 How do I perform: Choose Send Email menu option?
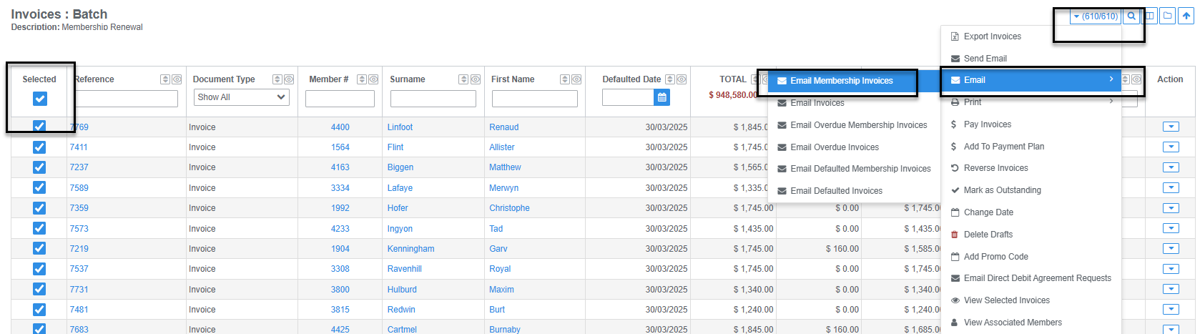click(1031, 59)
